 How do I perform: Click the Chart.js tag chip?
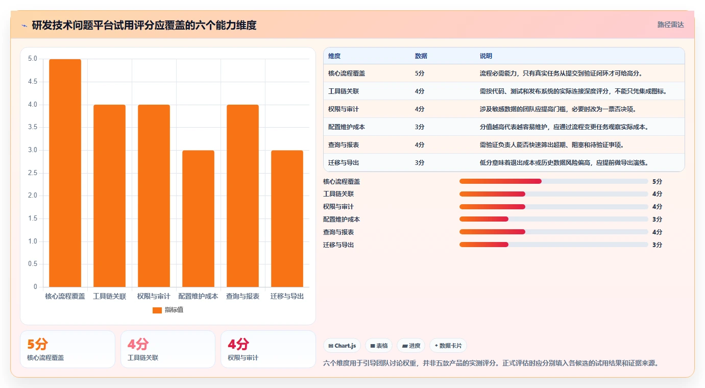(x=342, y=346)
